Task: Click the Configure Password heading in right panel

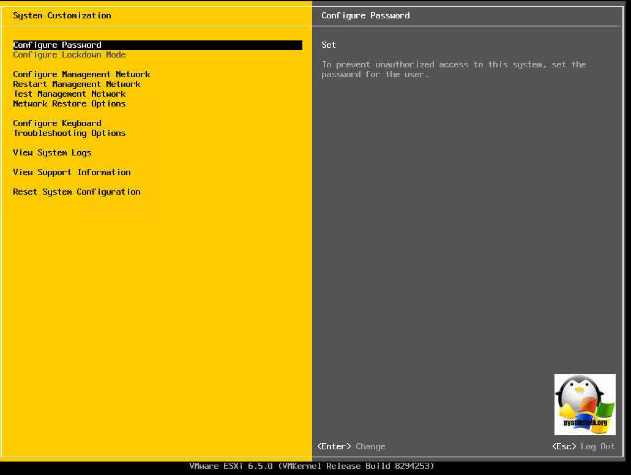Action: click(x=365, y=15)
